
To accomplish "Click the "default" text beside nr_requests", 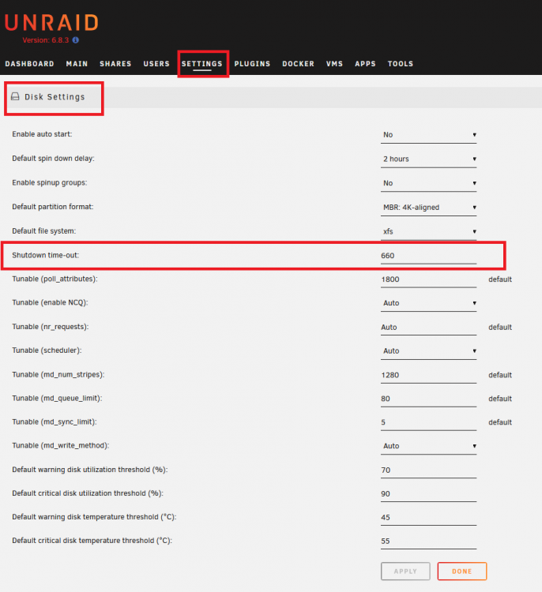I will click(x=500, y=328).
